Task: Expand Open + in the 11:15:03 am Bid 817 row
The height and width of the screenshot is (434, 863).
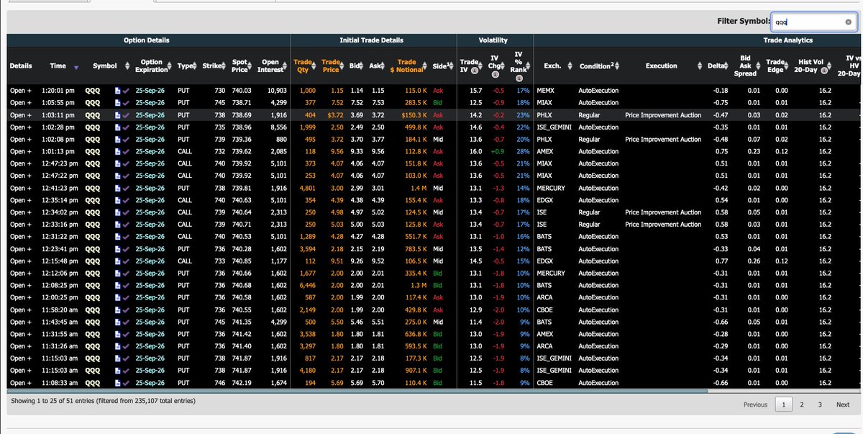Action: 20,358
